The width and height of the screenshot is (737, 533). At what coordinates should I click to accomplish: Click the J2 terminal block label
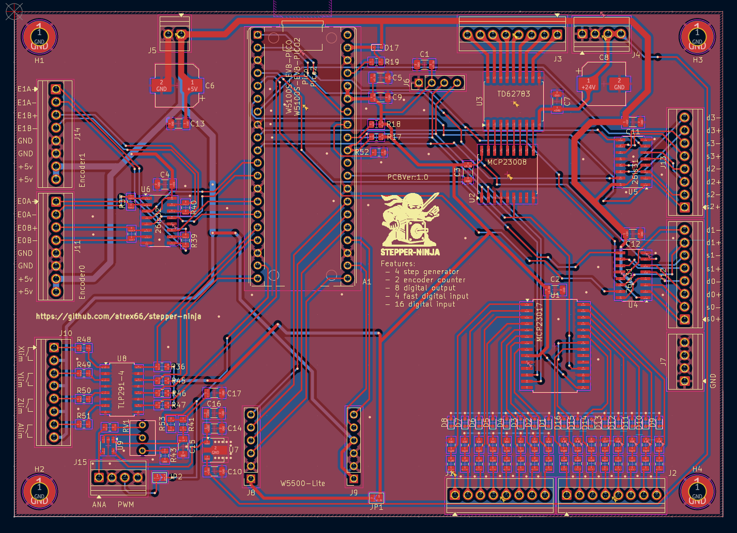(x=672, y=473)
